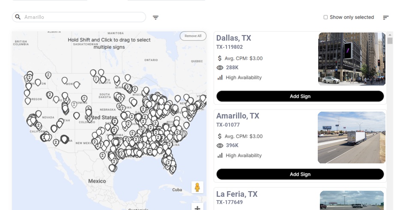Open the Dallas, TX listing title
Image resolution: width=394 pixels, height=210 pixels.
234,38
